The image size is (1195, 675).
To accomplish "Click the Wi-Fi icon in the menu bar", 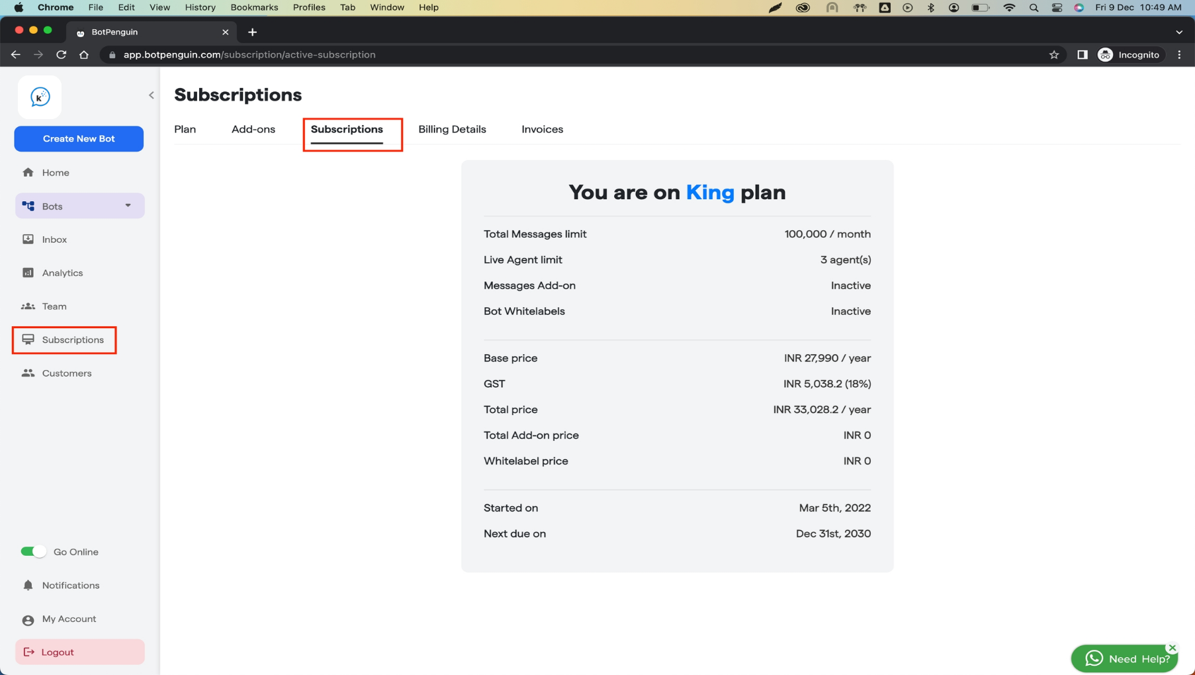I will (1009, 7).
